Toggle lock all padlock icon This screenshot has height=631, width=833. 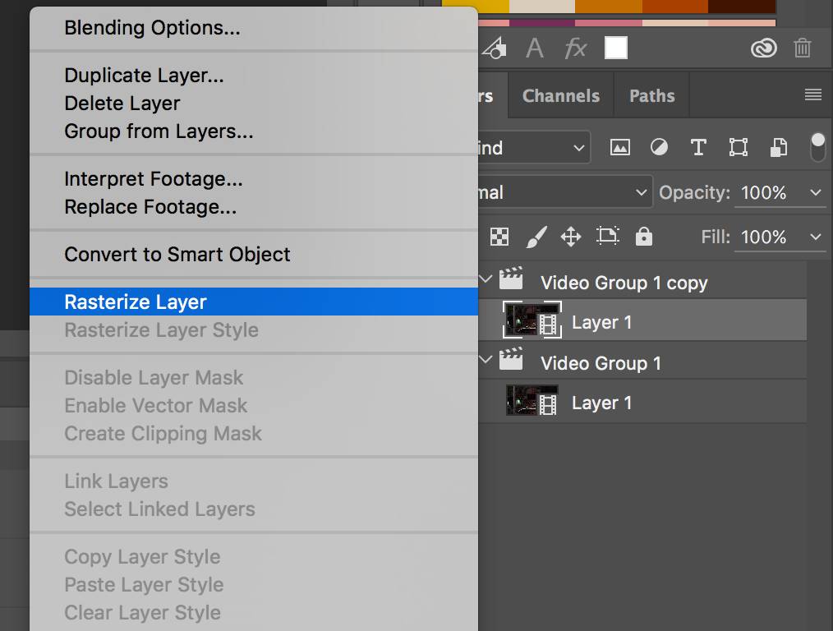pyautogui.click(x=644, y=237)
